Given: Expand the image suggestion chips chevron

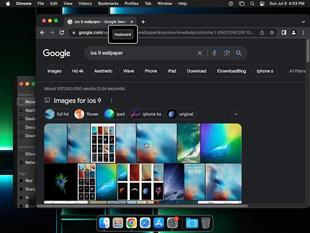Looking at the screenshot, I should point(236,114).
